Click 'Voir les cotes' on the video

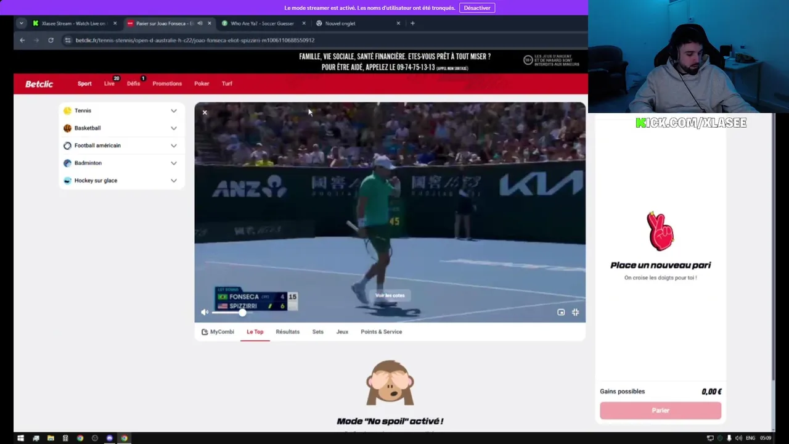[x=390, y=295]
